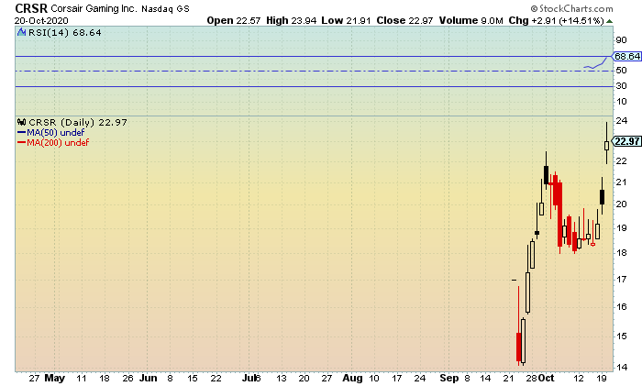Click the Aug label on the date axis
The height and width of the screenshot is (386, 642).
(352, 379)
